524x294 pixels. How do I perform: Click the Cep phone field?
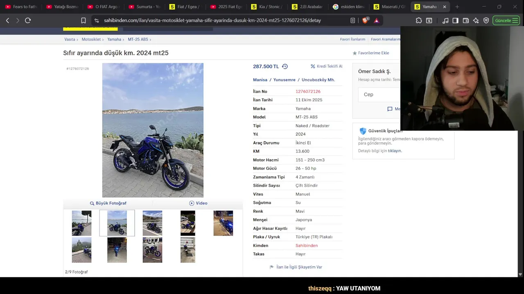click(x=380, y=94)
